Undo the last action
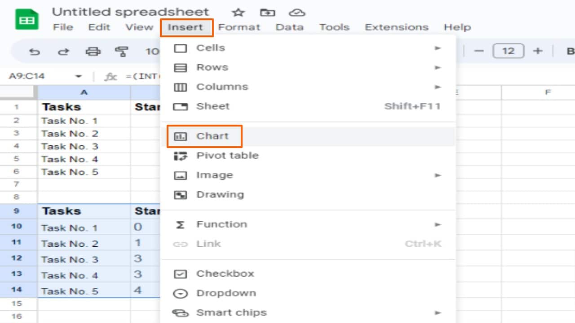The height and width of the screenshot is (323, 575). pyautogui.click(x=35, y=51)
